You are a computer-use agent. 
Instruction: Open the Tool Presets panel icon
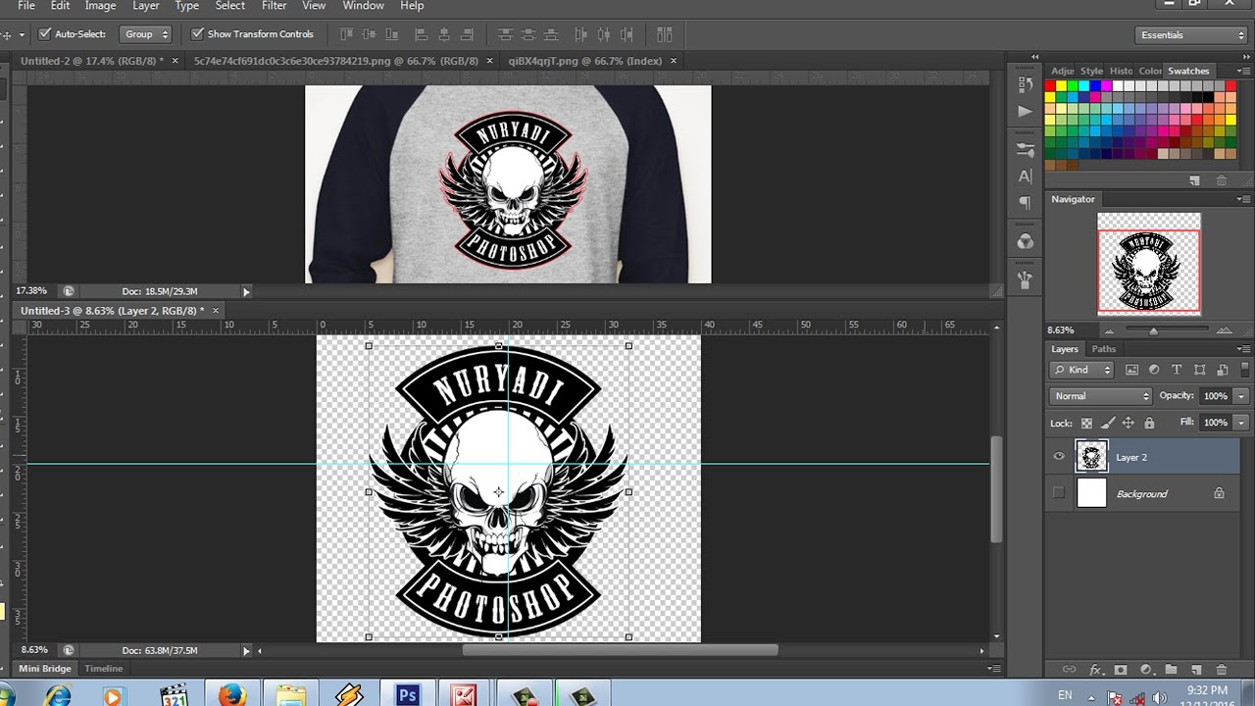(x=1026, y=279)
